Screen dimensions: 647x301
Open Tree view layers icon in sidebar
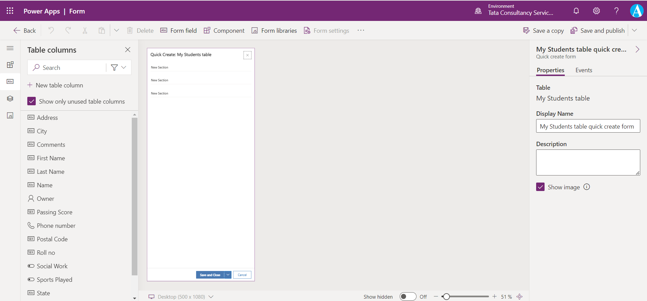coord(10,99)
